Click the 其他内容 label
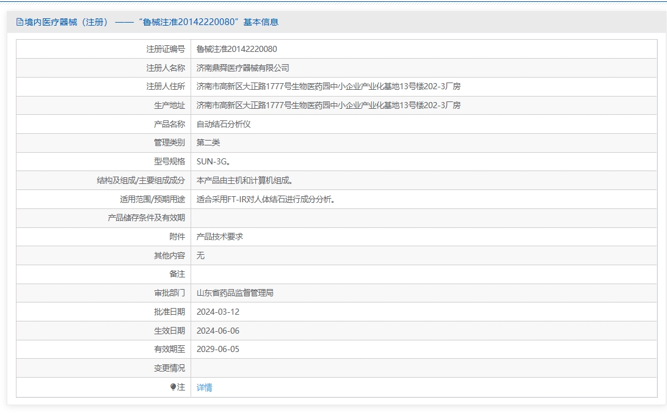 pos(169,255)
